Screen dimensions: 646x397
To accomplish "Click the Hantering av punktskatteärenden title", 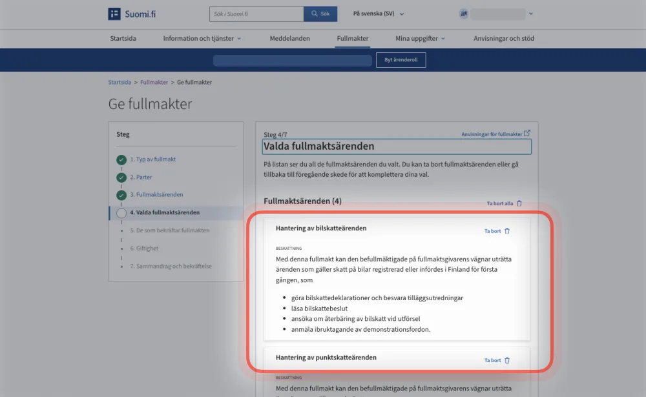I will pos(326,358).
